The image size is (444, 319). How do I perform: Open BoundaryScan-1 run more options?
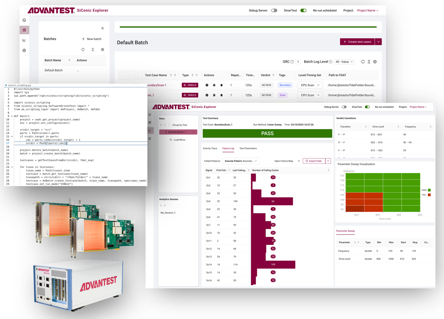coord(193,132)
